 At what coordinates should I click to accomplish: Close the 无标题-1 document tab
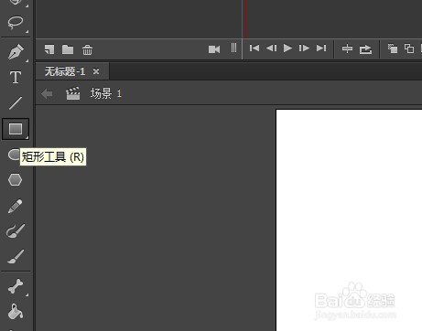96,71
